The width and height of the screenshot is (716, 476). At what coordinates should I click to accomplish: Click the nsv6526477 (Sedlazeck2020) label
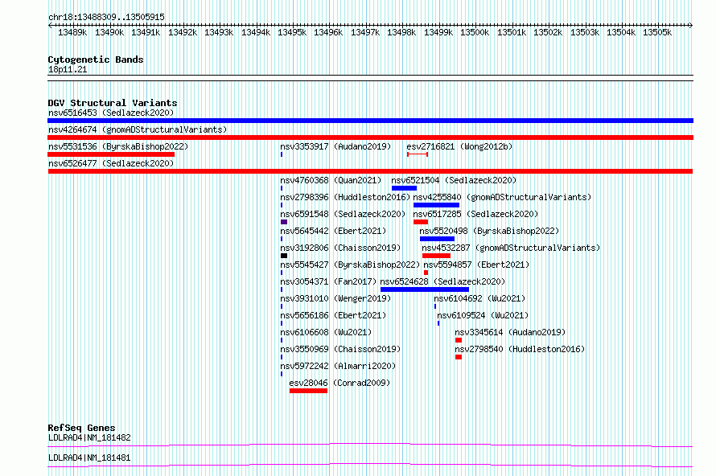[111, 163]
